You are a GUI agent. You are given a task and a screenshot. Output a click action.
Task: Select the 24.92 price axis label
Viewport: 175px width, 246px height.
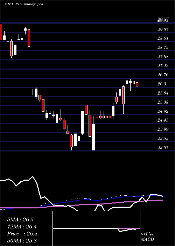click(x=163, y=111)
